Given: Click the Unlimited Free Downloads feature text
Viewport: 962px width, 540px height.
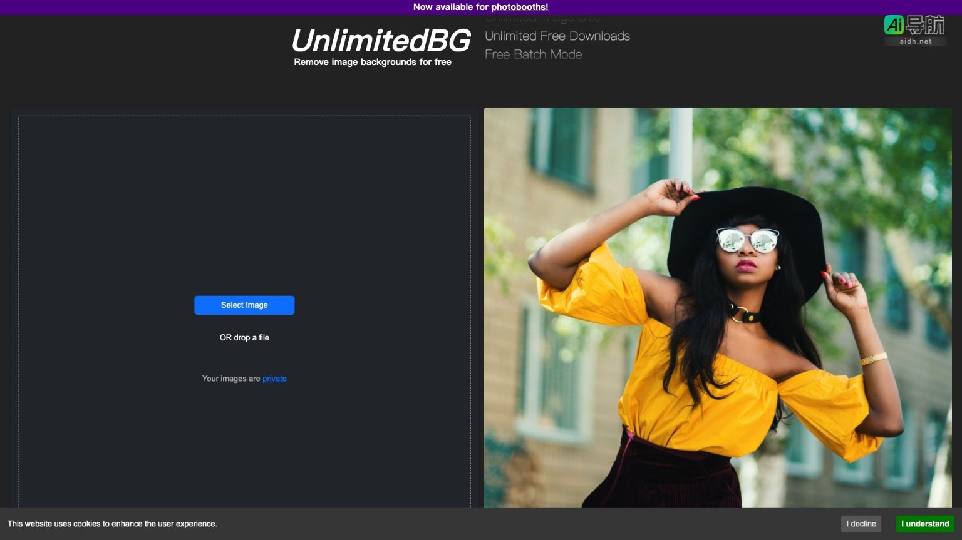Looking at the screenshot, I should pyautogui.click(x=557, y=36).
